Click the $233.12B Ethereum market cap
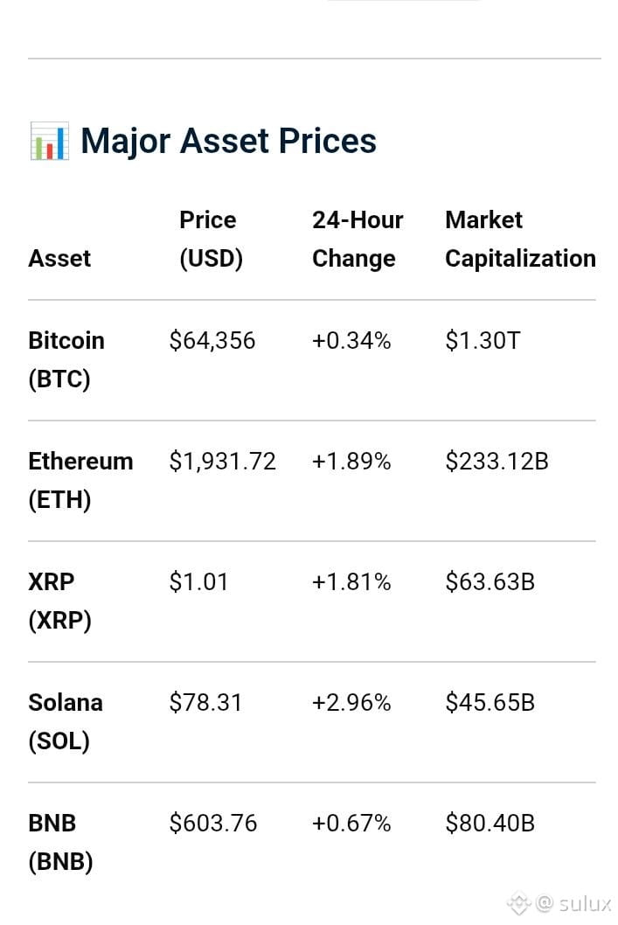The width and height of the screenshot is (618, 925). tap(496, 462)
